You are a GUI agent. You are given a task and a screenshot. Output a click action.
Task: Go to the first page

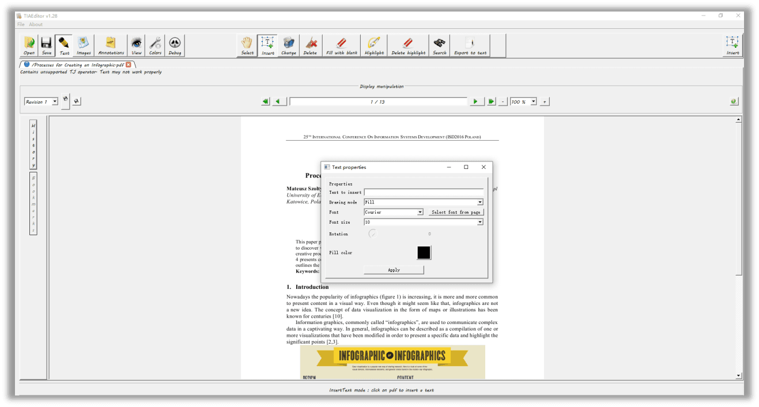point(266,101)
